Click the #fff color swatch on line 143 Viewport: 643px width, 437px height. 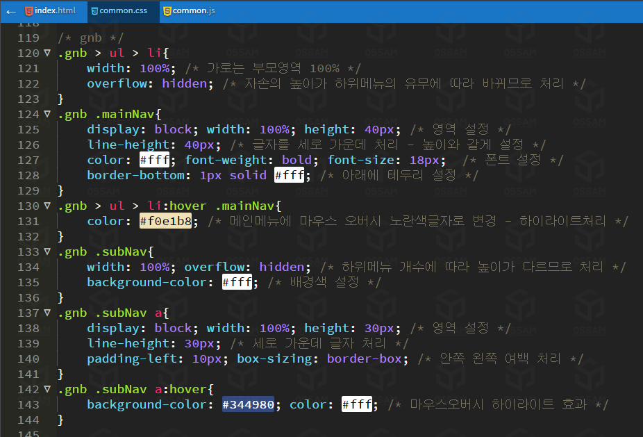(x=357, y=404)
